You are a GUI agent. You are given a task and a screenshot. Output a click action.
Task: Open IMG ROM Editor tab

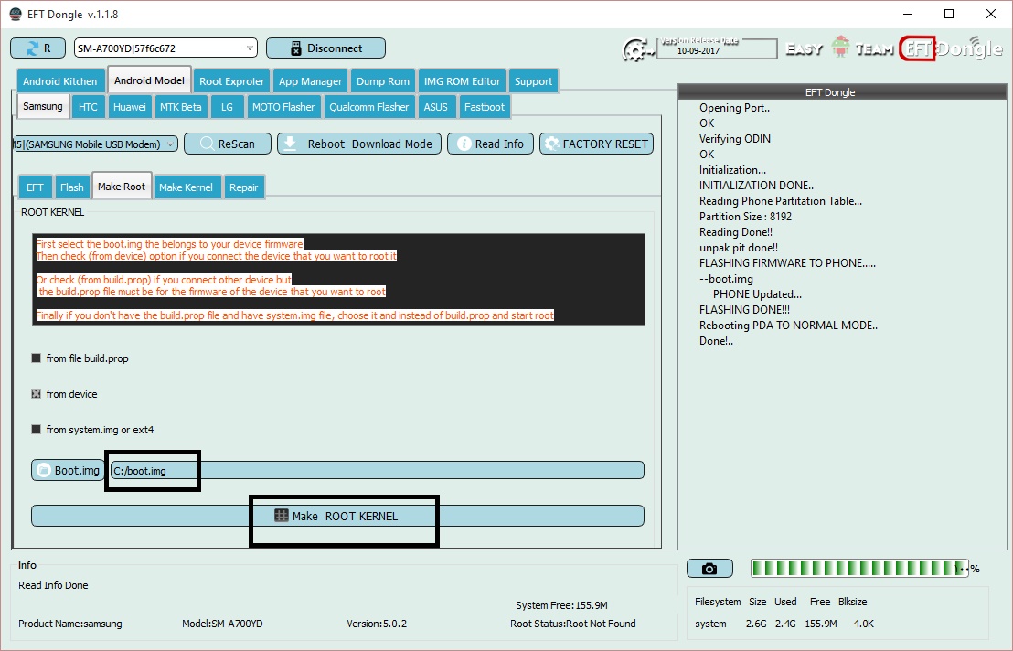tap(462, 81)
